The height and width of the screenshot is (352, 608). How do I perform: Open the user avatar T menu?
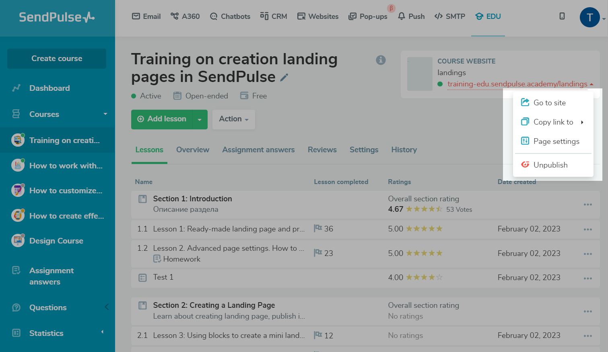(x=589, y=18)
